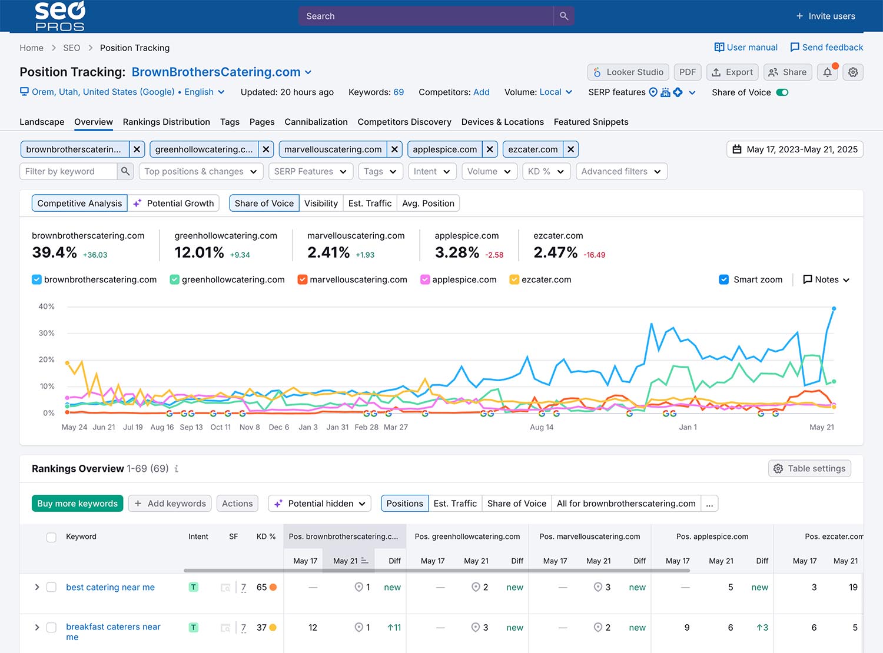This screenshot has width=883, height=653.
Task: Uncheck ezcater.com in chart legend
Action: click(x=514, y=279)
